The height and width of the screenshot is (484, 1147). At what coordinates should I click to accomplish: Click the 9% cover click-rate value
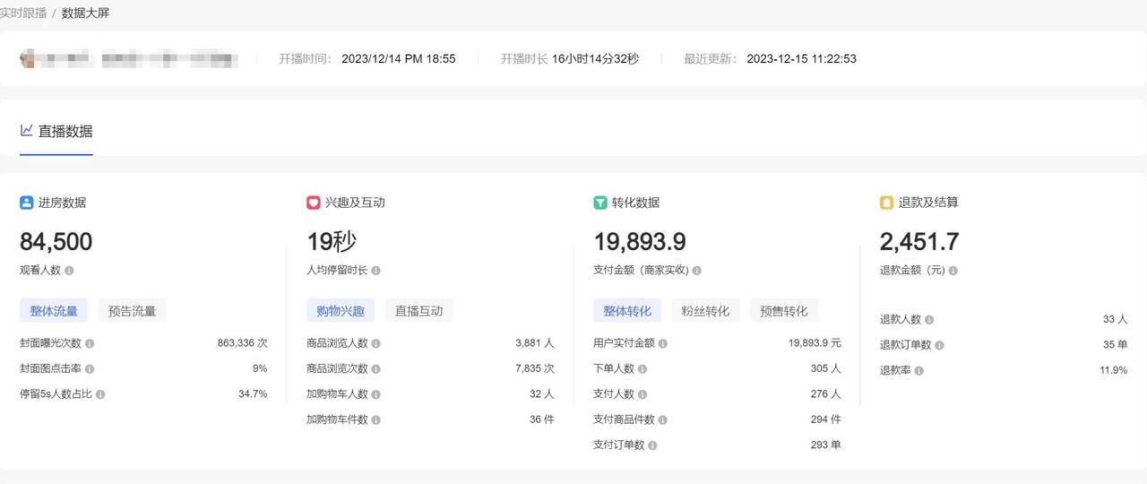click(260, 368)
